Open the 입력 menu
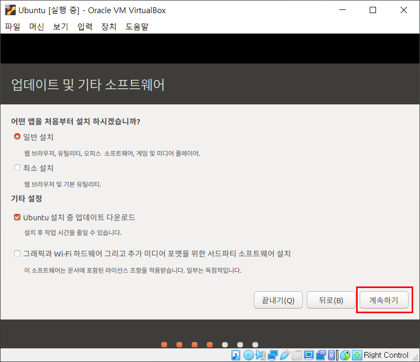Viewport: 420px width, 362px height. (85, 27)
